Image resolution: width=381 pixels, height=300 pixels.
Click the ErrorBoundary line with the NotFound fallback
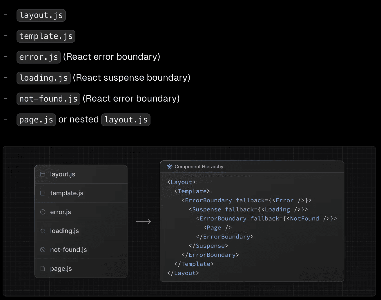pyautogui.click(x=266, y=218)
